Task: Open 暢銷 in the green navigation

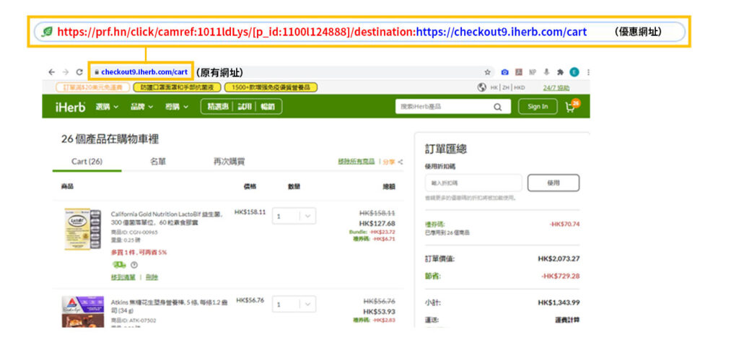Action: coord(267,107)
